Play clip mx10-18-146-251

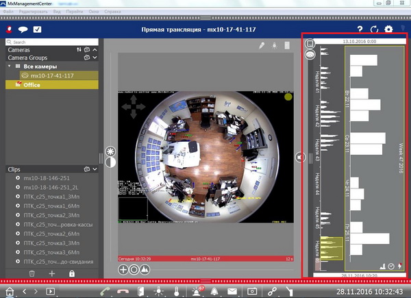(18, 178)
